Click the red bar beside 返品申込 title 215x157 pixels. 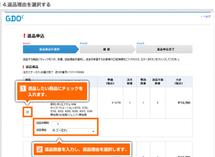(x=24, y=36)
